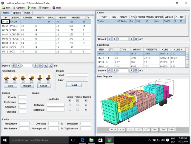Go to previous record in Loads navigator
This screenshot has width=191, height=144.
click(114, 39)
